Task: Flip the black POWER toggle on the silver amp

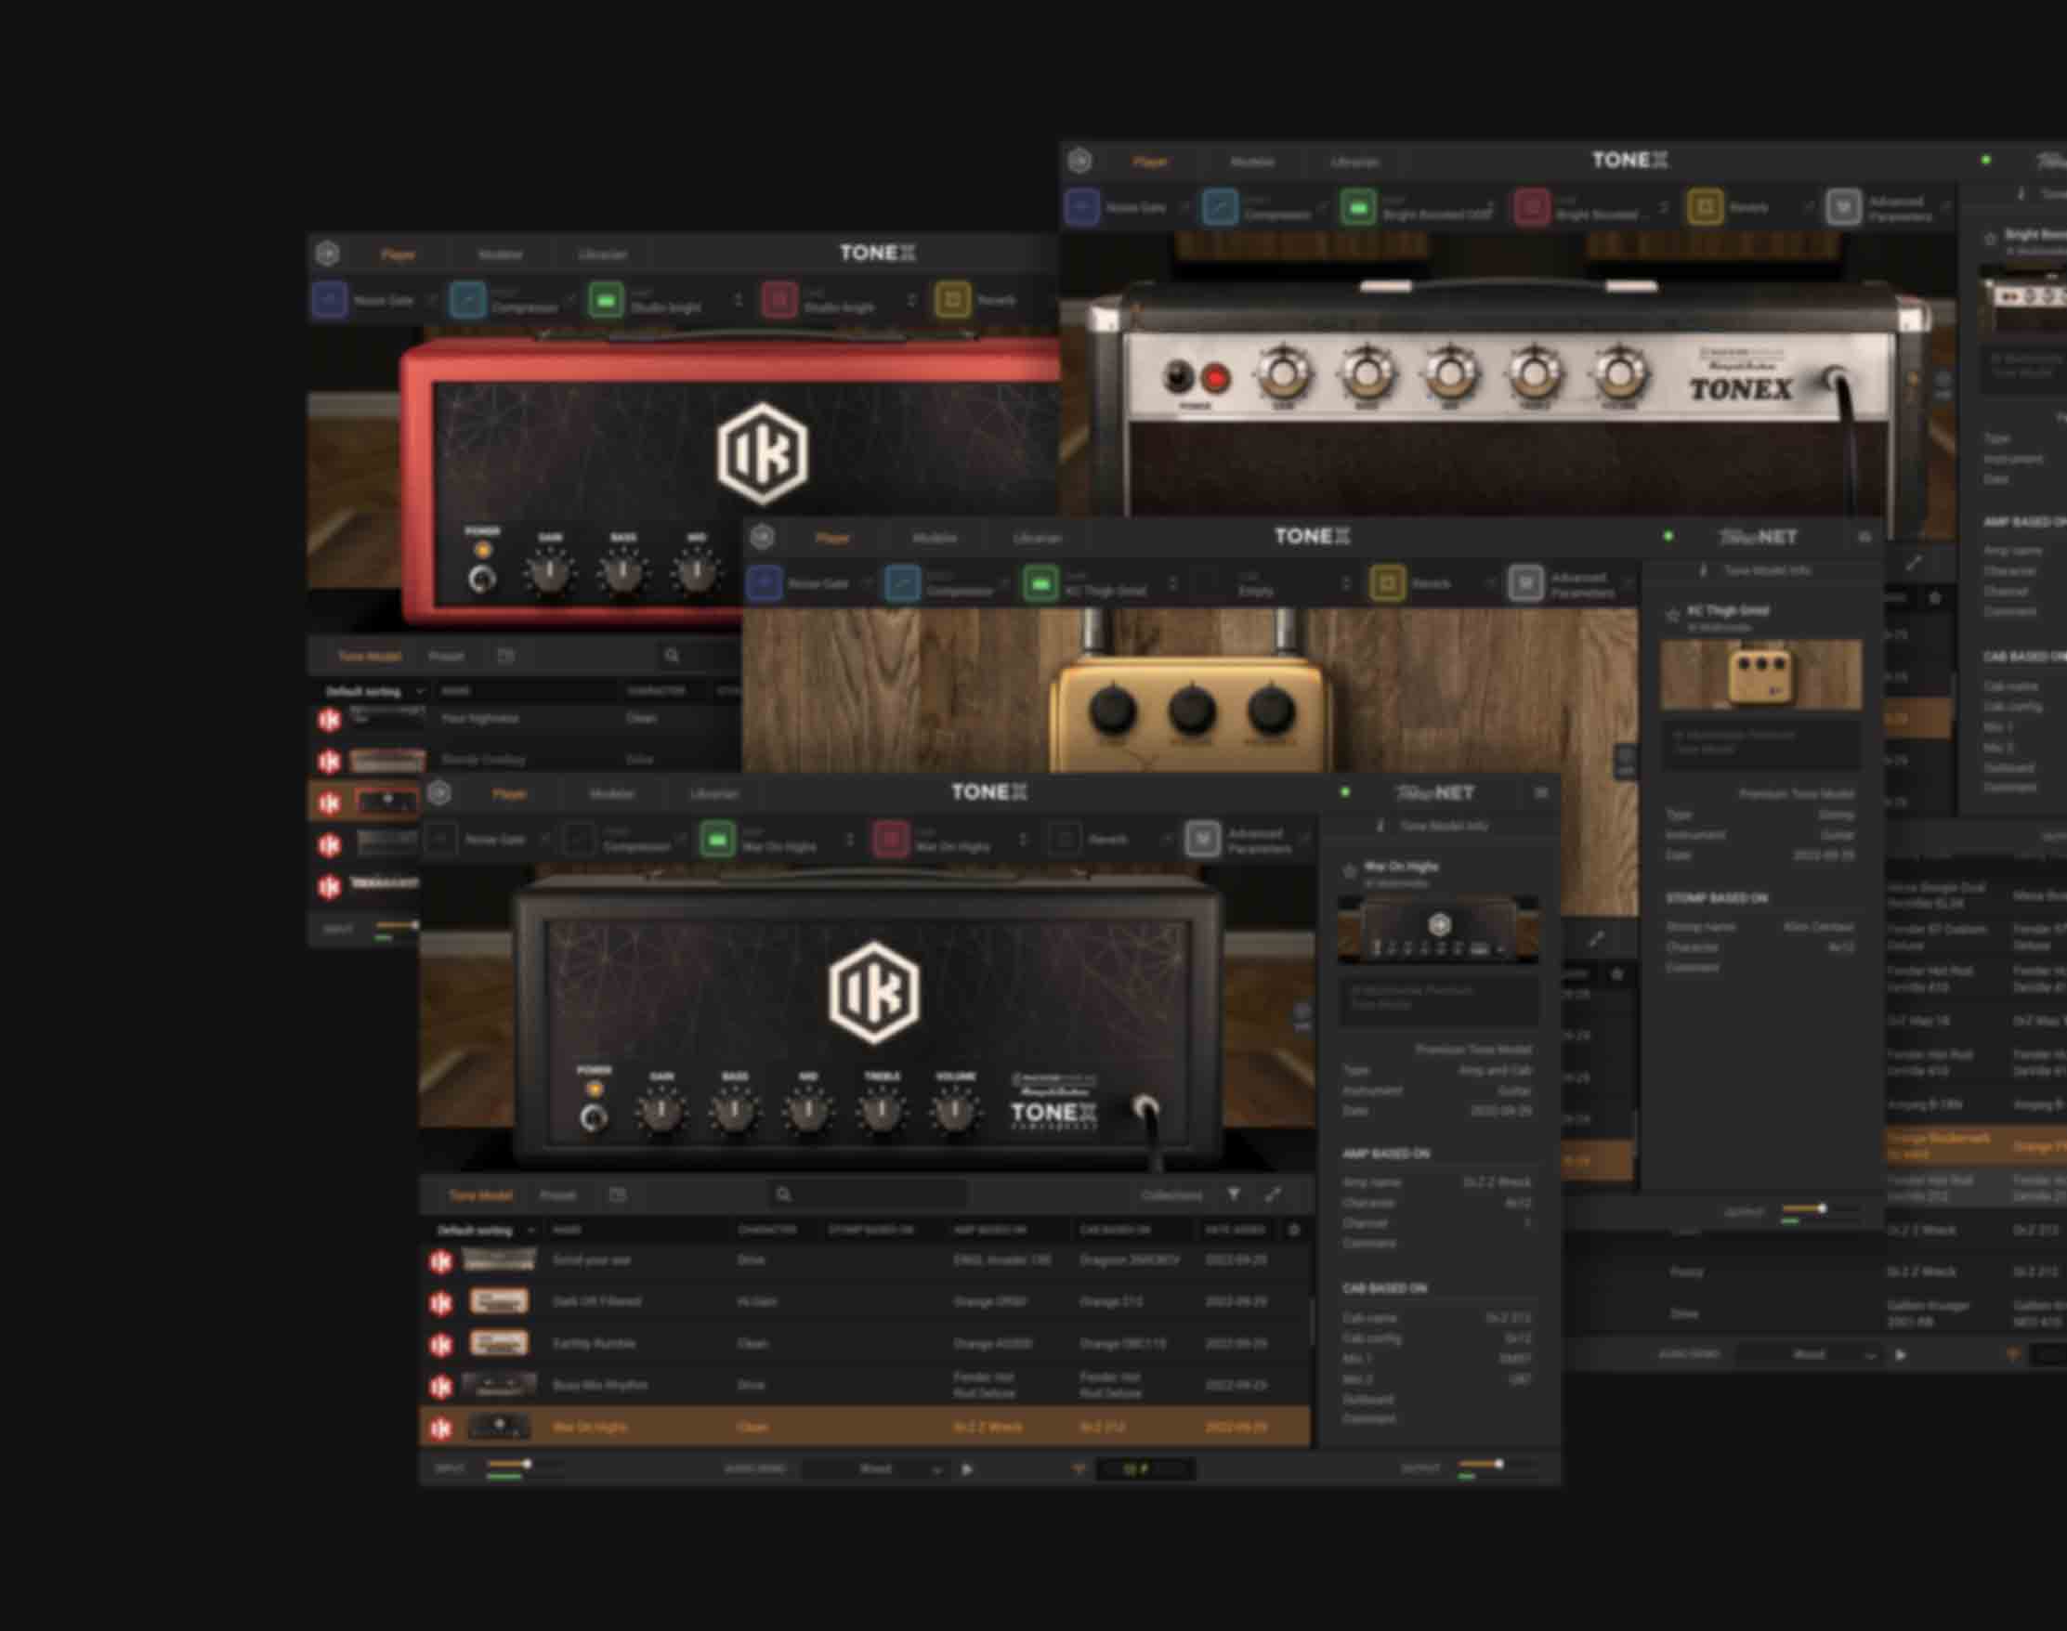Action: point(1180,378)
